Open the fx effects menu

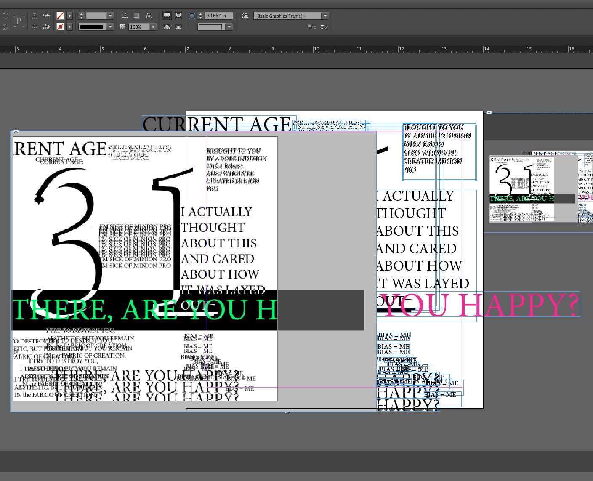(149, 16)
